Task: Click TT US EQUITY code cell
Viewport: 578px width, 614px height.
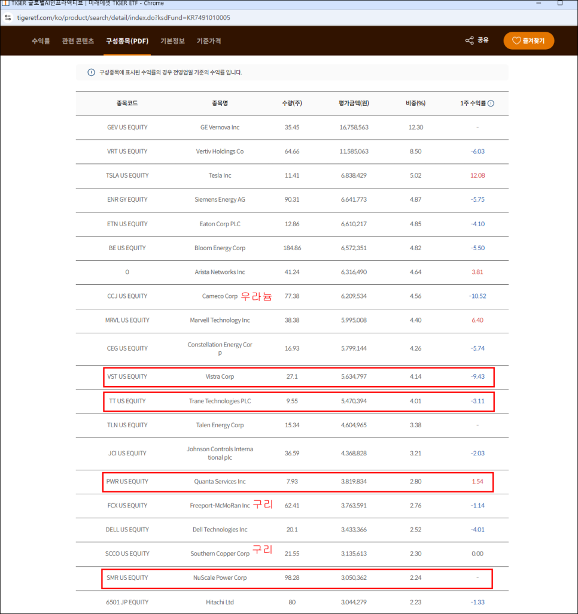Action: pos(127,402)
